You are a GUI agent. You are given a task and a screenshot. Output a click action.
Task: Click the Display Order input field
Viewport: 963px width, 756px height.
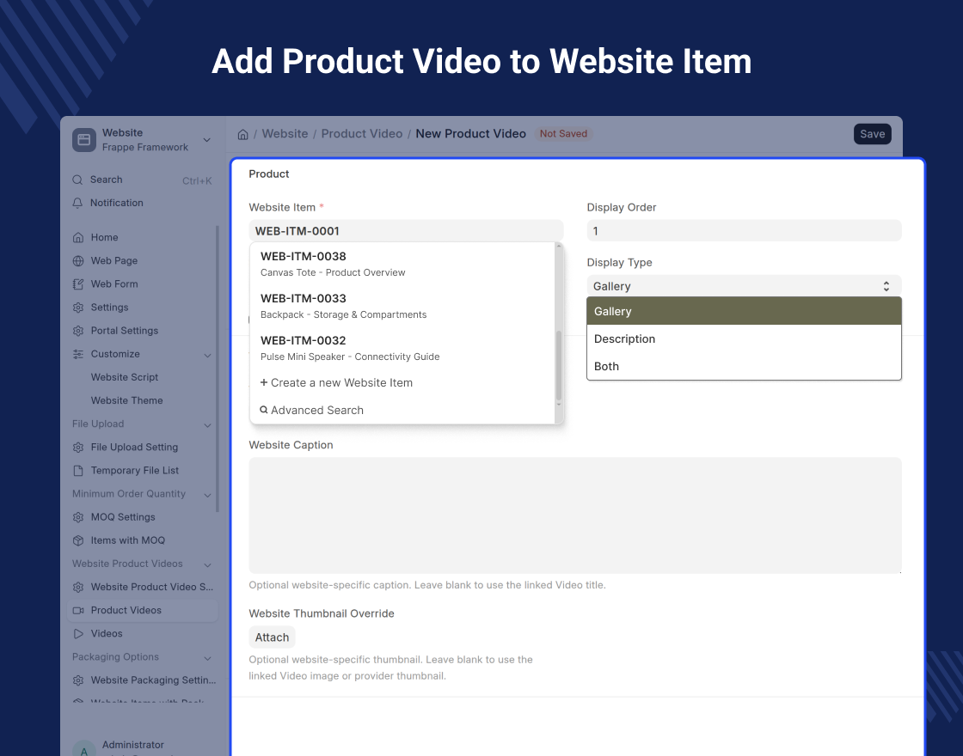pos(744,231)
